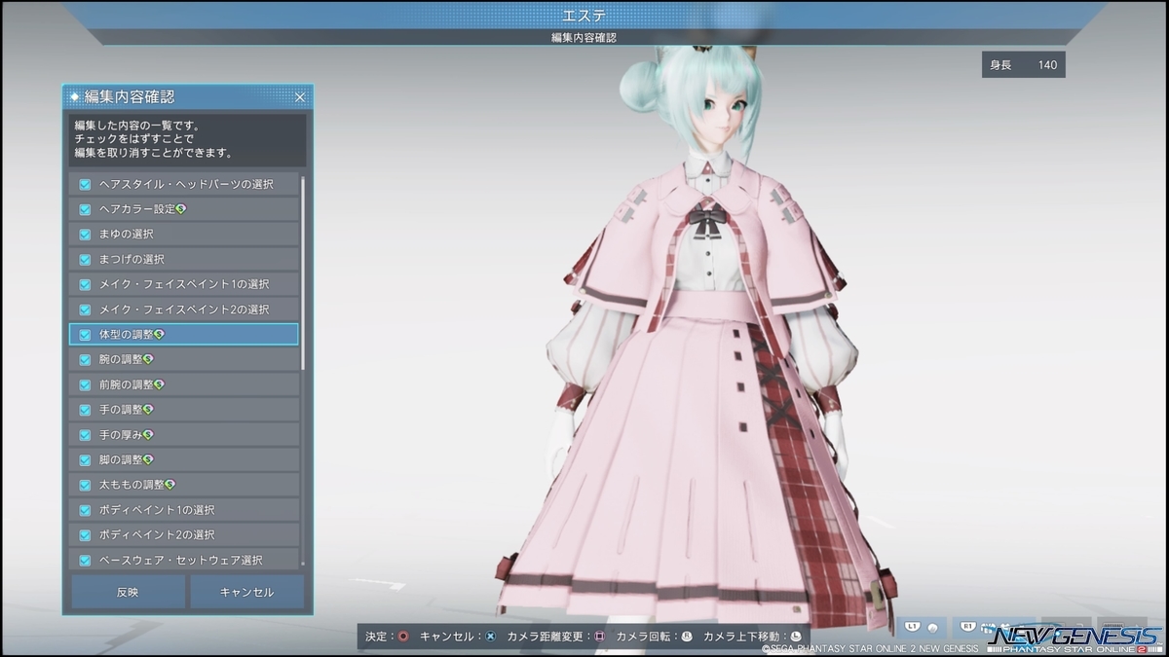Uncheck the ヘアスタイル・ヘッドパーツの選択 checkbox
The height and width of the screenshot is (657, 1169).
point(85,184)
